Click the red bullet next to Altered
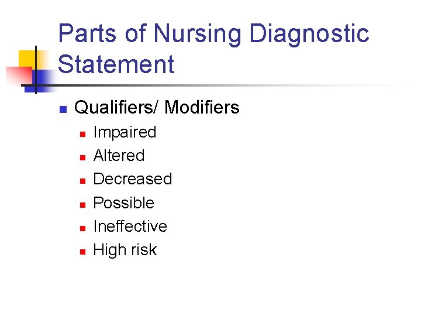Image resolution: width=421 pixels, height=316 pixels. point(82,157)
